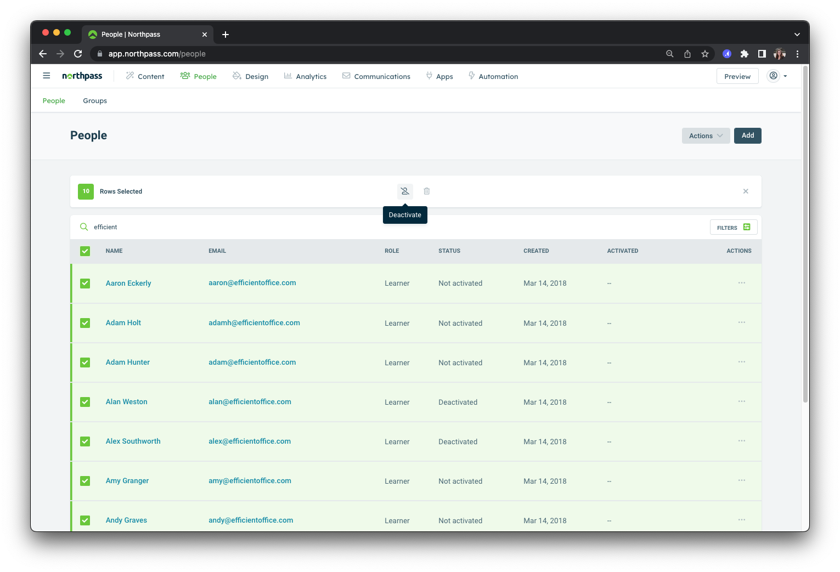Open the hamburger sidebar menu
Viewport: 840px width, 572px height.
(x=47, y=76)
